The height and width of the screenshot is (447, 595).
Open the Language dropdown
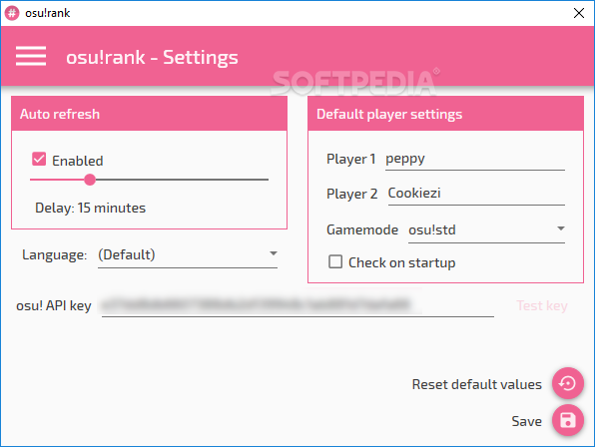(188, 255)
